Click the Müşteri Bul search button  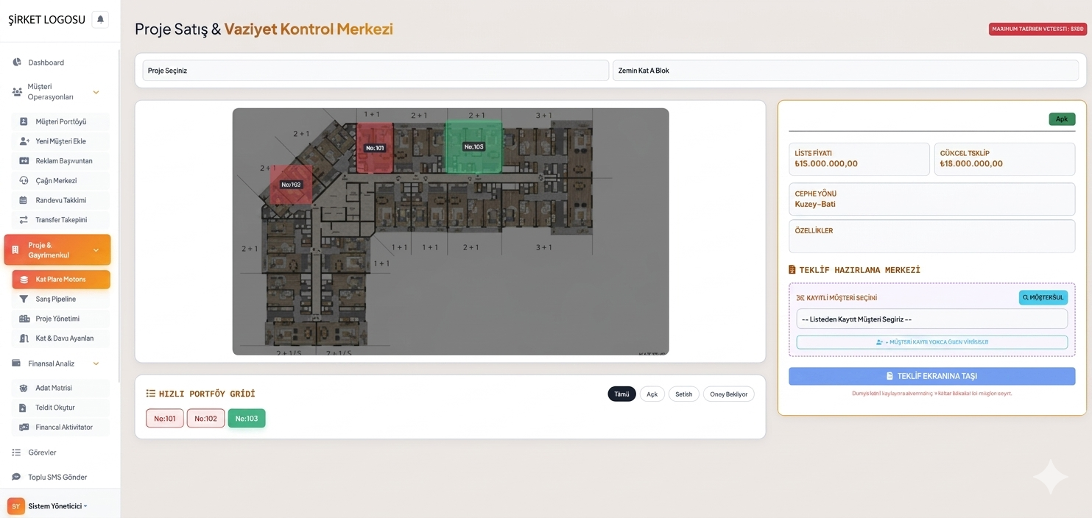[x=1043, y=297]
